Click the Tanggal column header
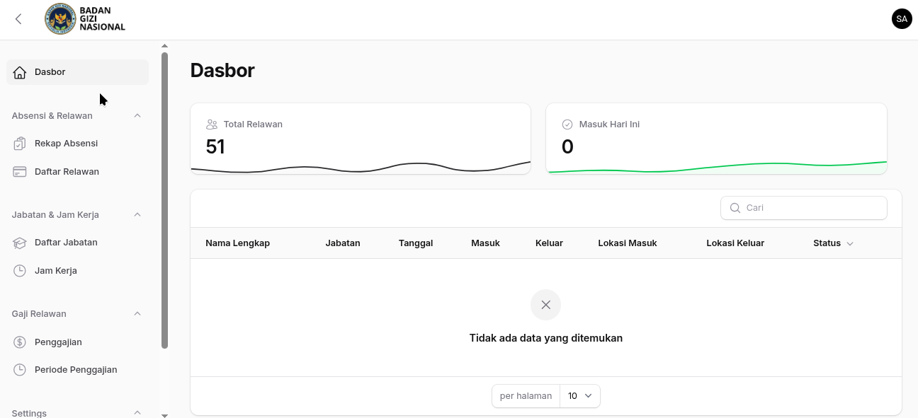 (416, 243)
